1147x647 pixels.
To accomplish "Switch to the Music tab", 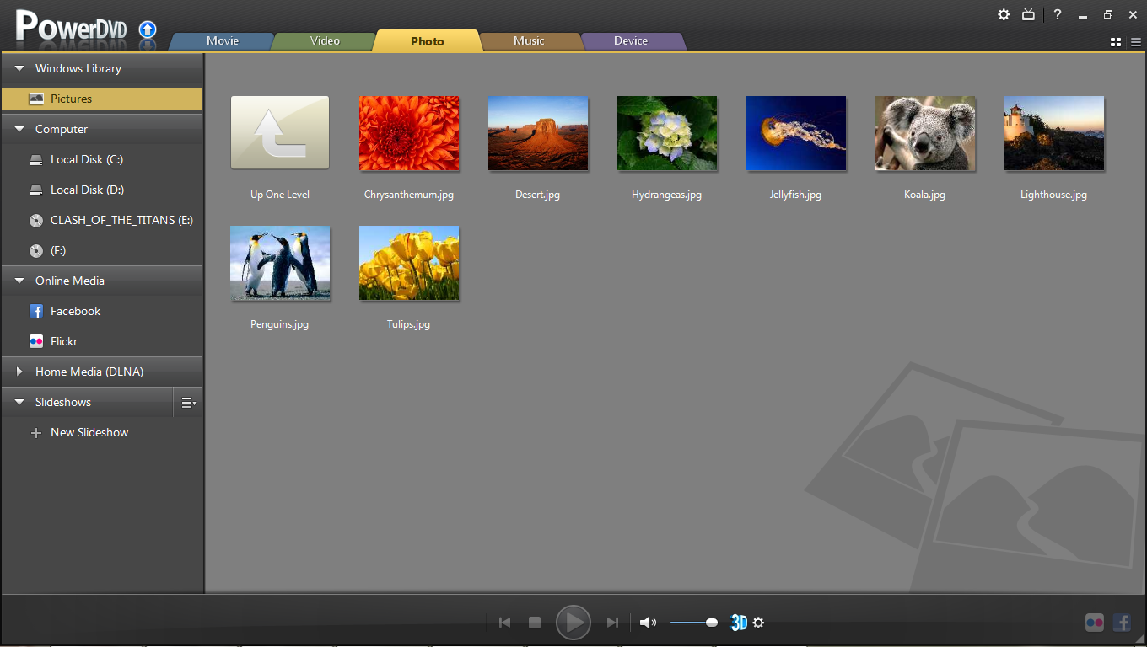I will [529, 40].
